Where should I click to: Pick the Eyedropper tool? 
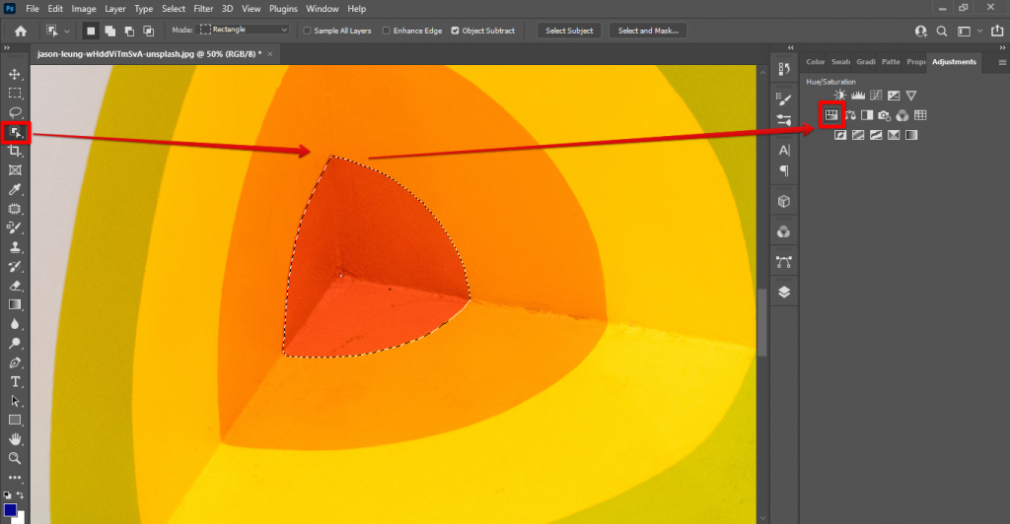(16, 189)
